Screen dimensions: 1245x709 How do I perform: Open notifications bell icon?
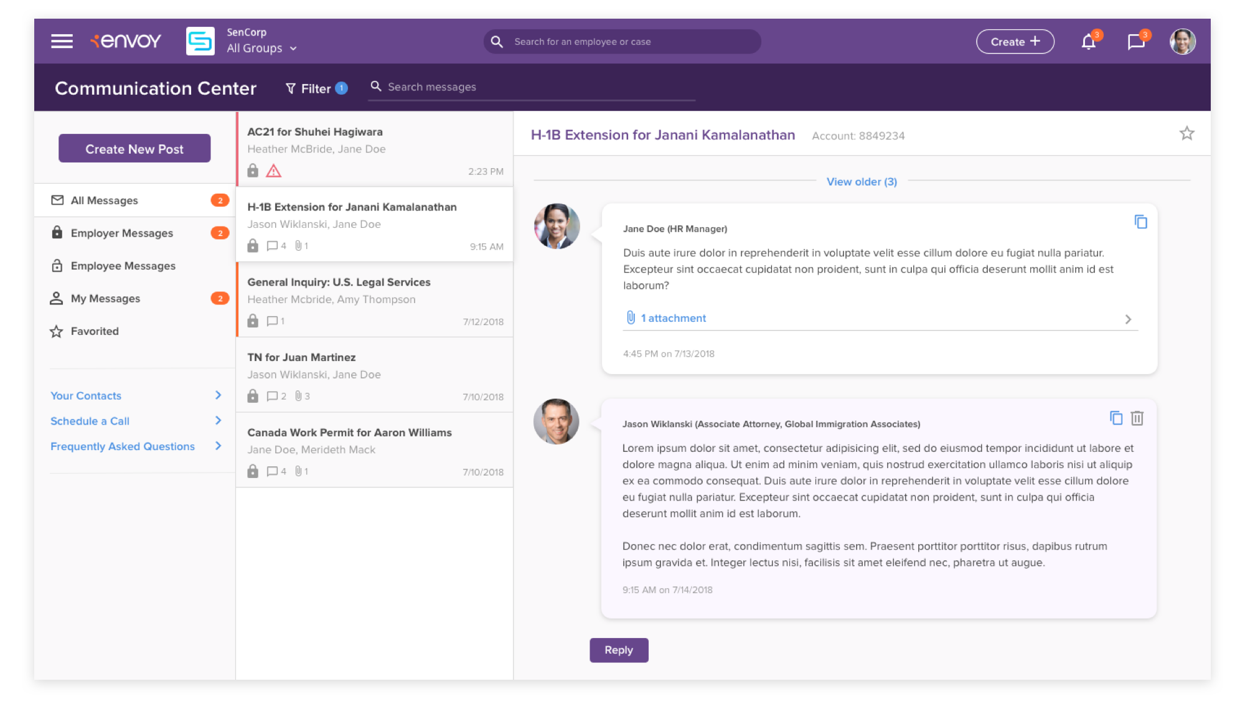(x=1088, y=42)
